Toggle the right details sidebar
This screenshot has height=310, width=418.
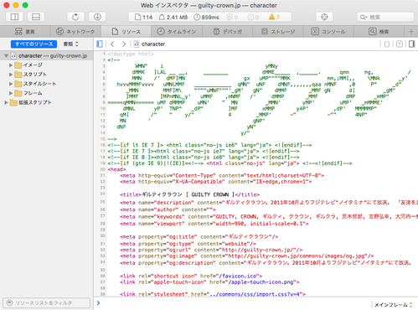click(411, 44)
